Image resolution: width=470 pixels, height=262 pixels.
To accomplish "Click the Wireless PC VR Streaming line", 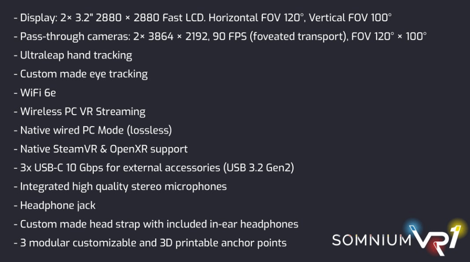I will 79,111.
